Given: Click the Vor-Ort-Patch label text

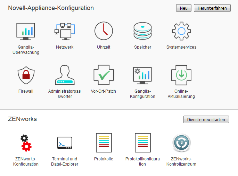Looking at the screenshot, I should pyautogui.click(x=104, y=91).
